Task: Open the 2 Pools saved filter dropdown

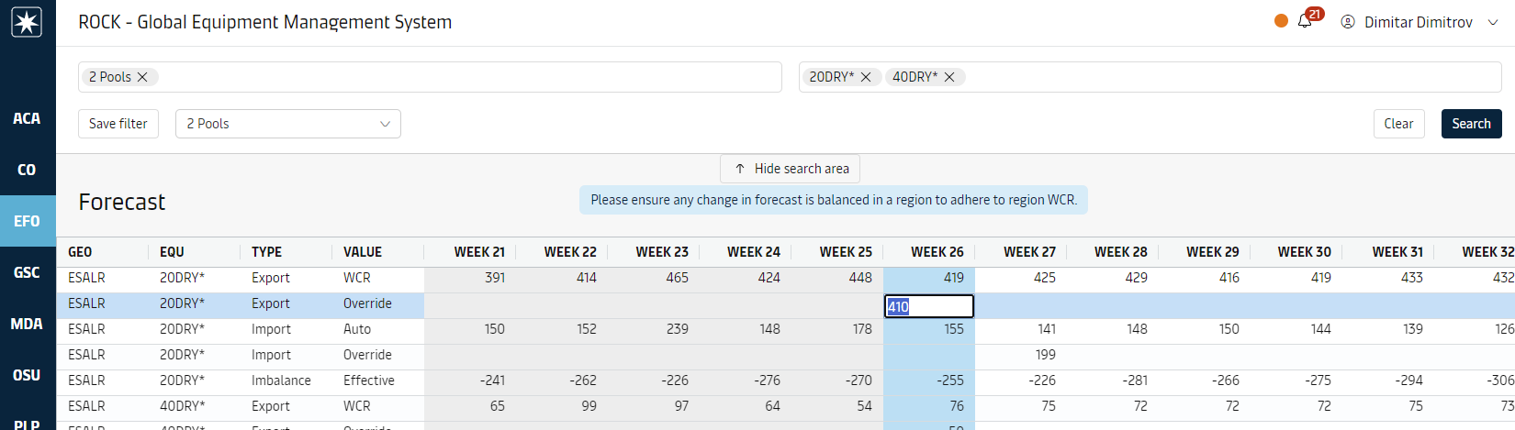Action: click(287, 124)
